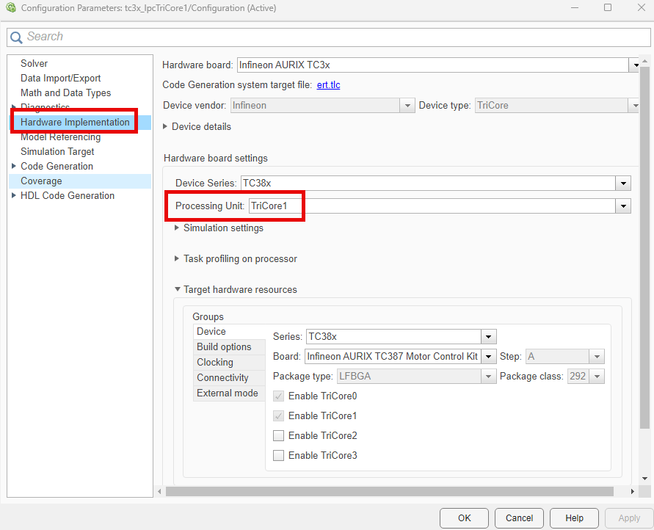Expand Task profiling on processor
Screen dimensions: 654x530
coord(177,258)
